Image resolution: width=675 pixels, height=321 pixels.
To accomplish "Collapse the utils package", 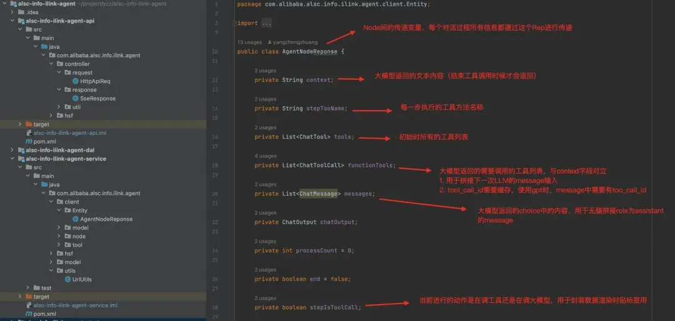I will point(51,270).
